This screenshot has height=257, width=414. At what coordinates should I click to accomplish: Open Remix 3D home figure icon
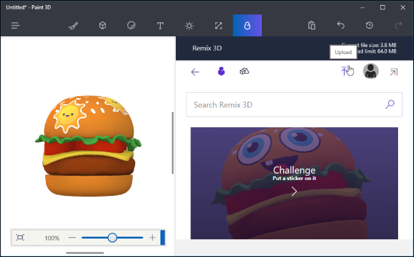[x=221, y=71]
